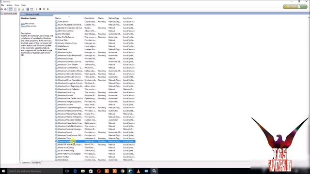Select Update Orchestrator Service row

pyautogui.click(x=95, y=28)
